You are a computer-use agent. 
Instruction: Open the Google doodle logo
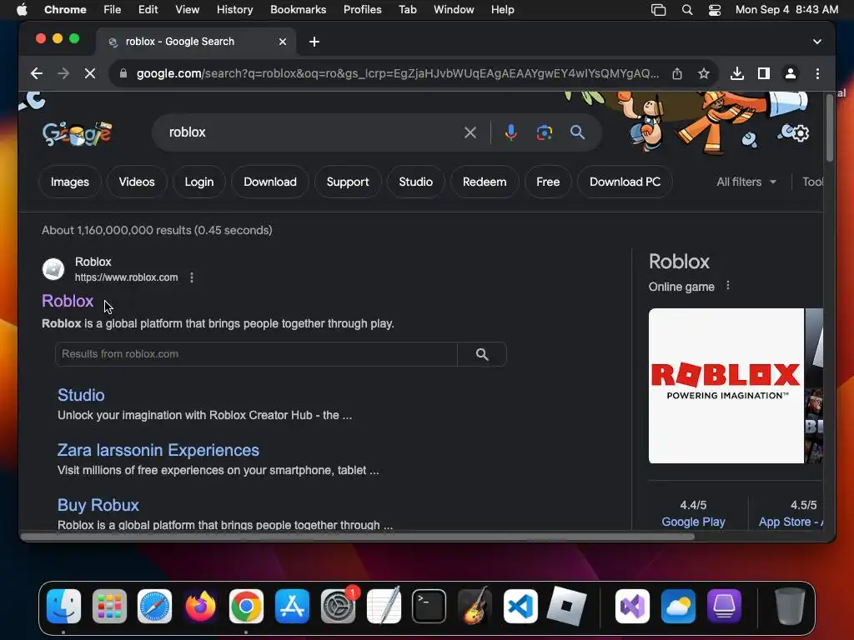click(x=77, y=133)
